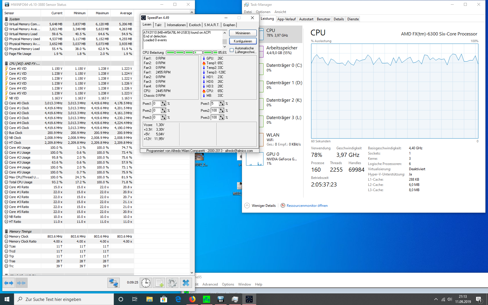Show hidden tray icons chevron
Image resolution: width=488 pixels, height=305 pixels.
point(436,299)
